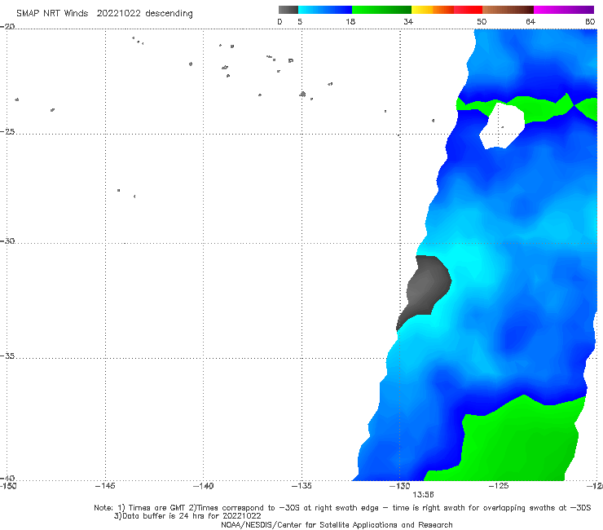
Task: Click the brown segment of the color bar
Action: (x=508, y=10)
